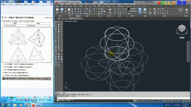The height and width of the screenshot is (107, 191).
Task: Toggle Model space button in status bar
Action: click(135, 101)
